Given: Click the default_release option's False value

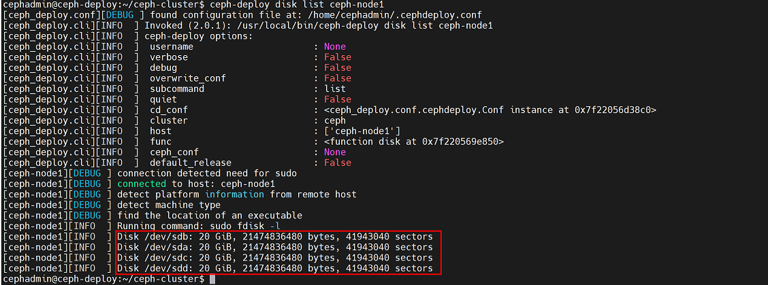Looking at the screenshot, I should (338, 163).
